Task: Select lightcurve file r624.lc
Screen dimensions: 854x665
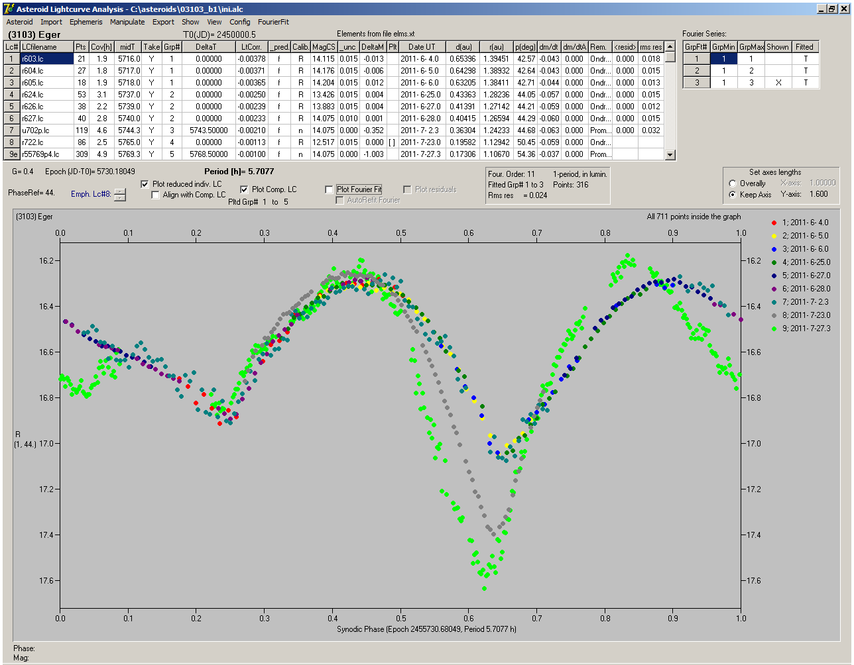Action: [x=46, y=95]
